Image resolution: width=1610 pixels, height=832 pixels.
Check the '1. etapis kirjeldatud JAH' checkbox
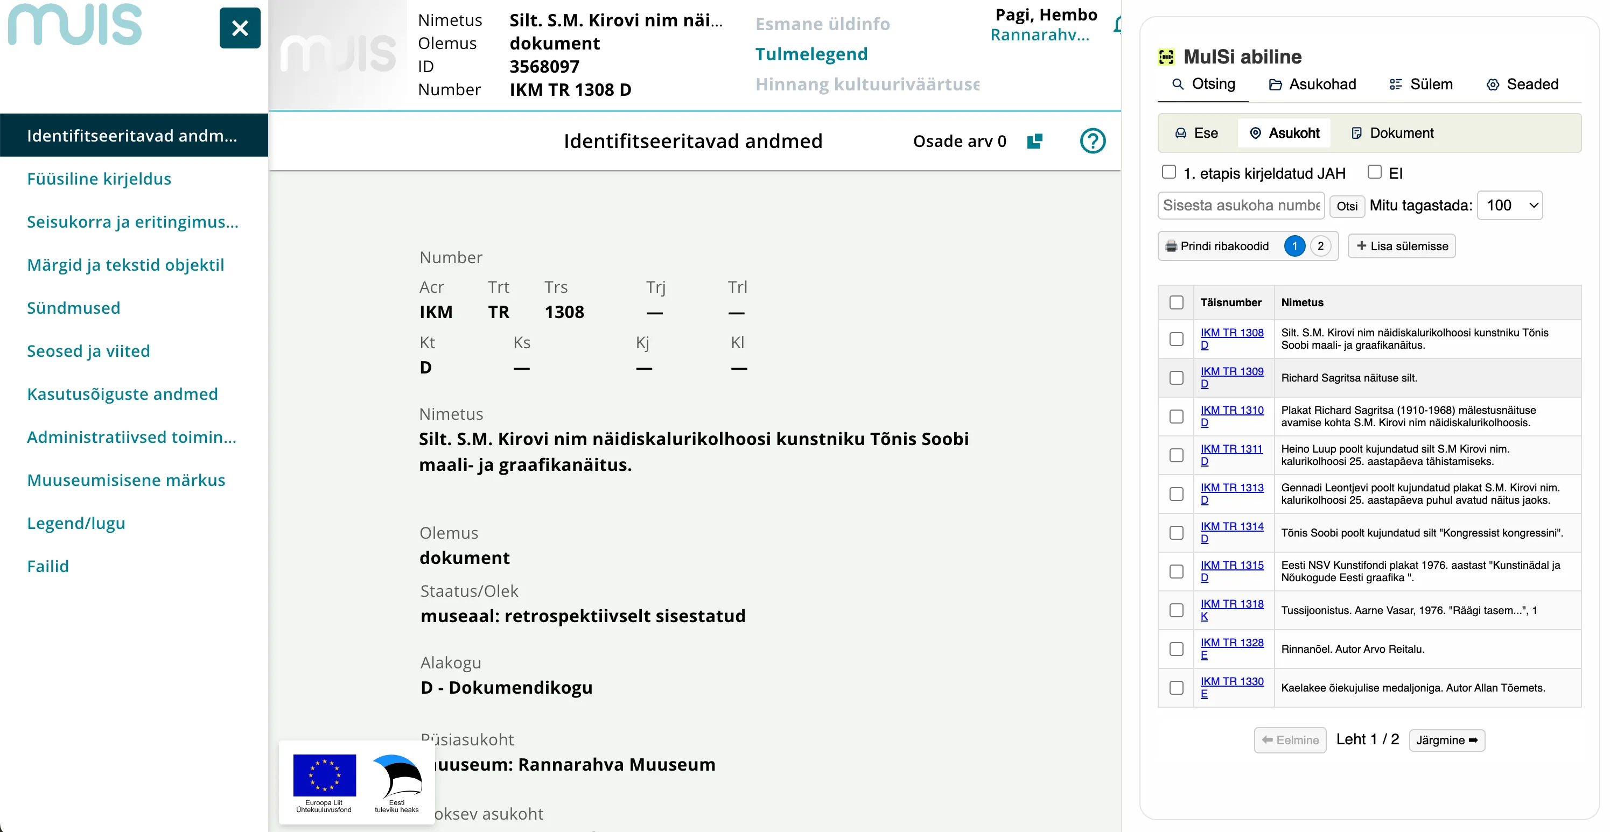(x=1168, y=172)
